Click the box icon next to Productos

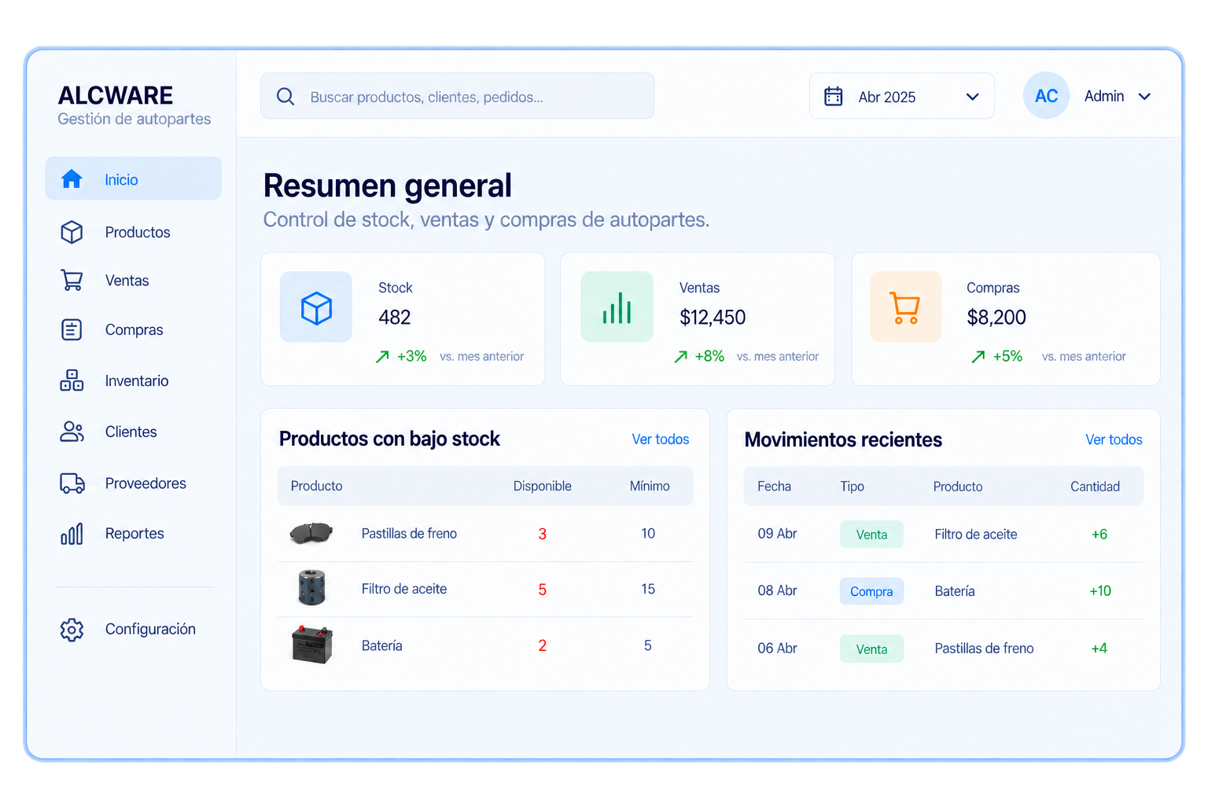click(x=72, y=232)
